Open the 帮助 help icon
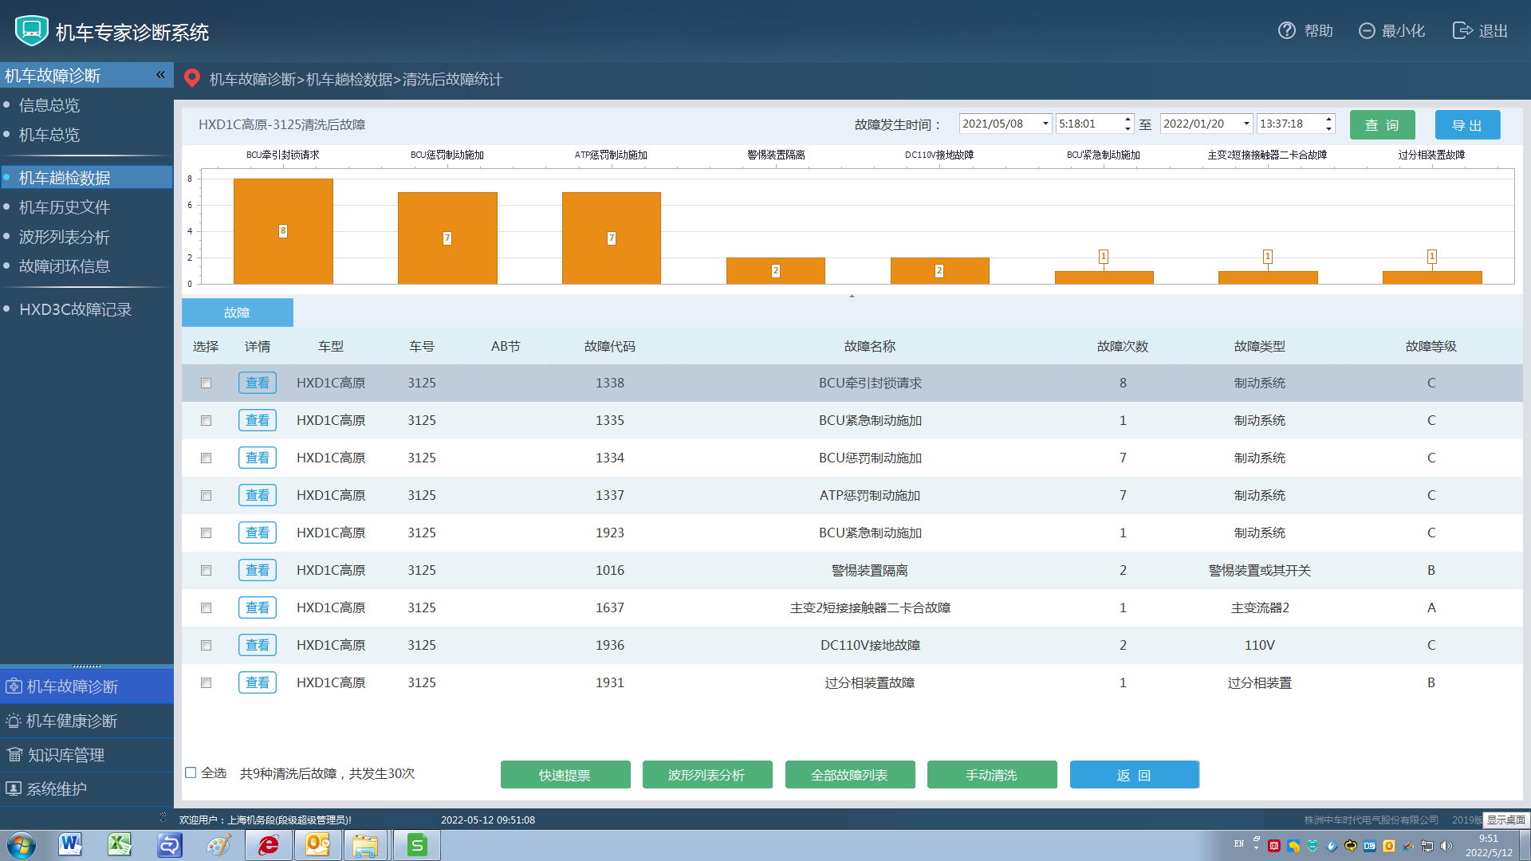 pos(1286,31)
